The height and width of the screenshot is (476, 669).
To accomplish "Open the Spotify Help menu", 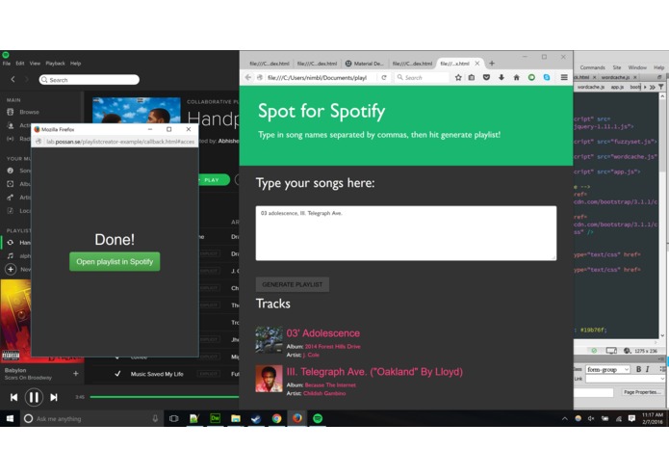I will (x=75, y=64).
